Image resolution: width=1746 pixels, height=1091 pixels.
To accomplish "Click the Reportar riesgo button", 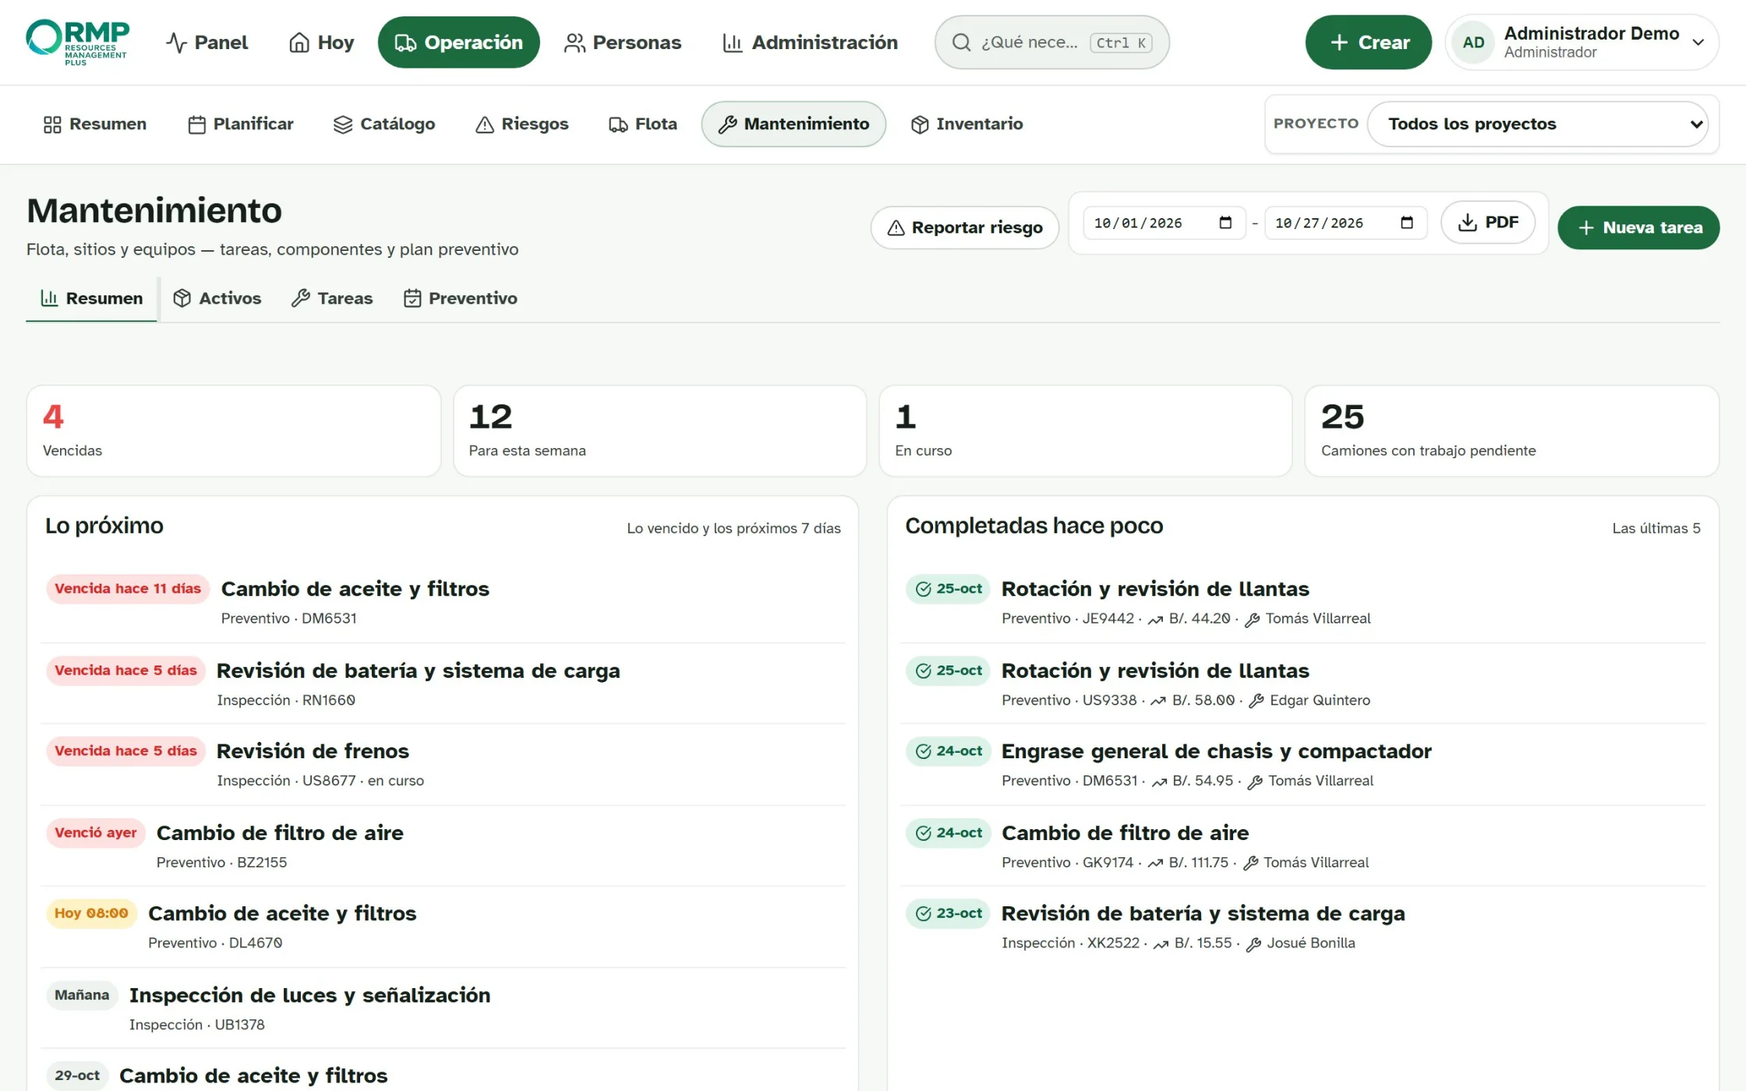I will tap(964, 228).
